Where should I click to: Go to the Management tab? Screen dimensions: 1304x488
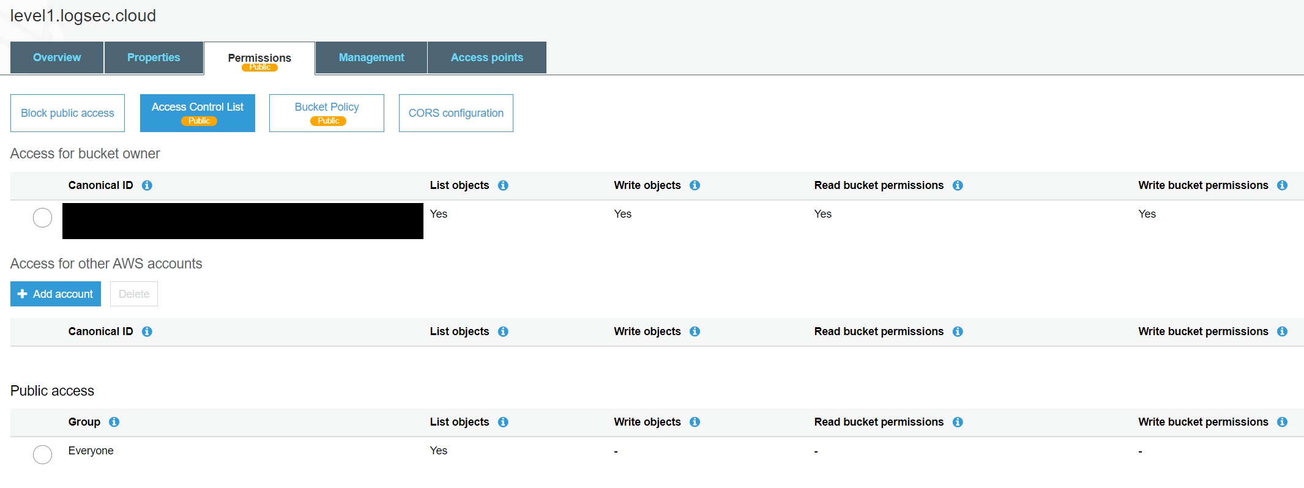pyautogui.click(x=371, y=57)
